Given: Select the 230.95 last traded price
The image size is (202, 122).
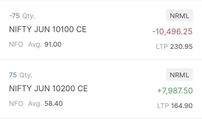Looking at the screenshot, I should pyautogui.click(x=181, y=47).
